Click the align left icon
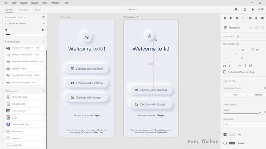 pyautogui.click(x=250, y=18)
